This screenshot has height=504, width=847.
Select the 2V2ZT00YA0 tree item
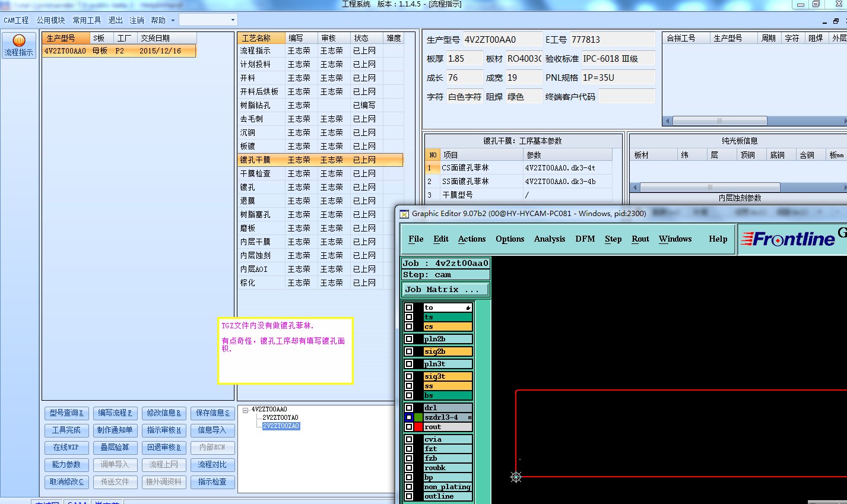click(x=280, y=418)
